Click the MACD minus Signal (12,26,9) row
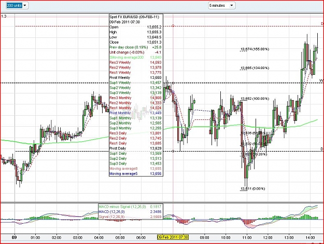Screen dimensions: 324x244 [131, 207]
